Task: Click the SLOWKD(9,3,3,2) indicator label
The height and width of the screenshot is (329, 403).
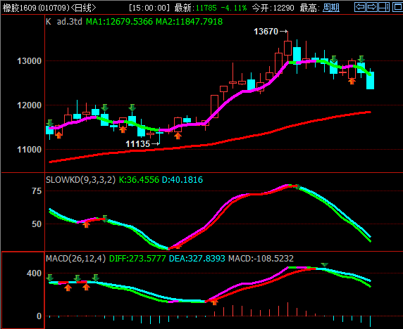Action: [x=81, y=180]
